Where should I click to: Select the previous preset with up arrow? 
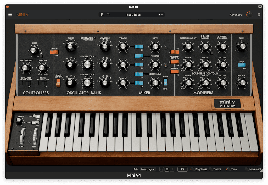click(159, 15)
